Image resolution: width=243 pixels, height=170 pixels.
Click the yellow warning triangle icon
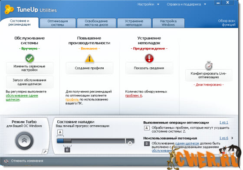pyautogui.click(x=89, y=59)
